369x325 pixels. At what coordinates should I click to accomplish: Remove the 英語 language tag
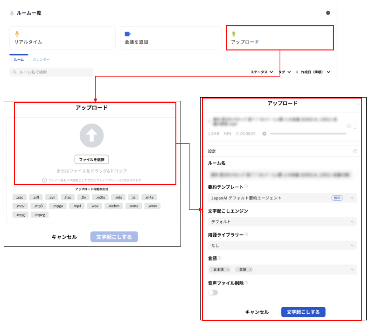(x=250, y=270)
